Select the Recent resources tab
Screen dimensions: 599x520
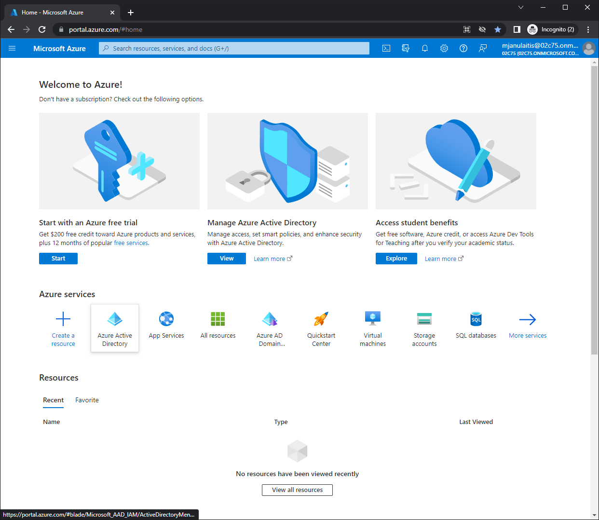pos(53,400)
